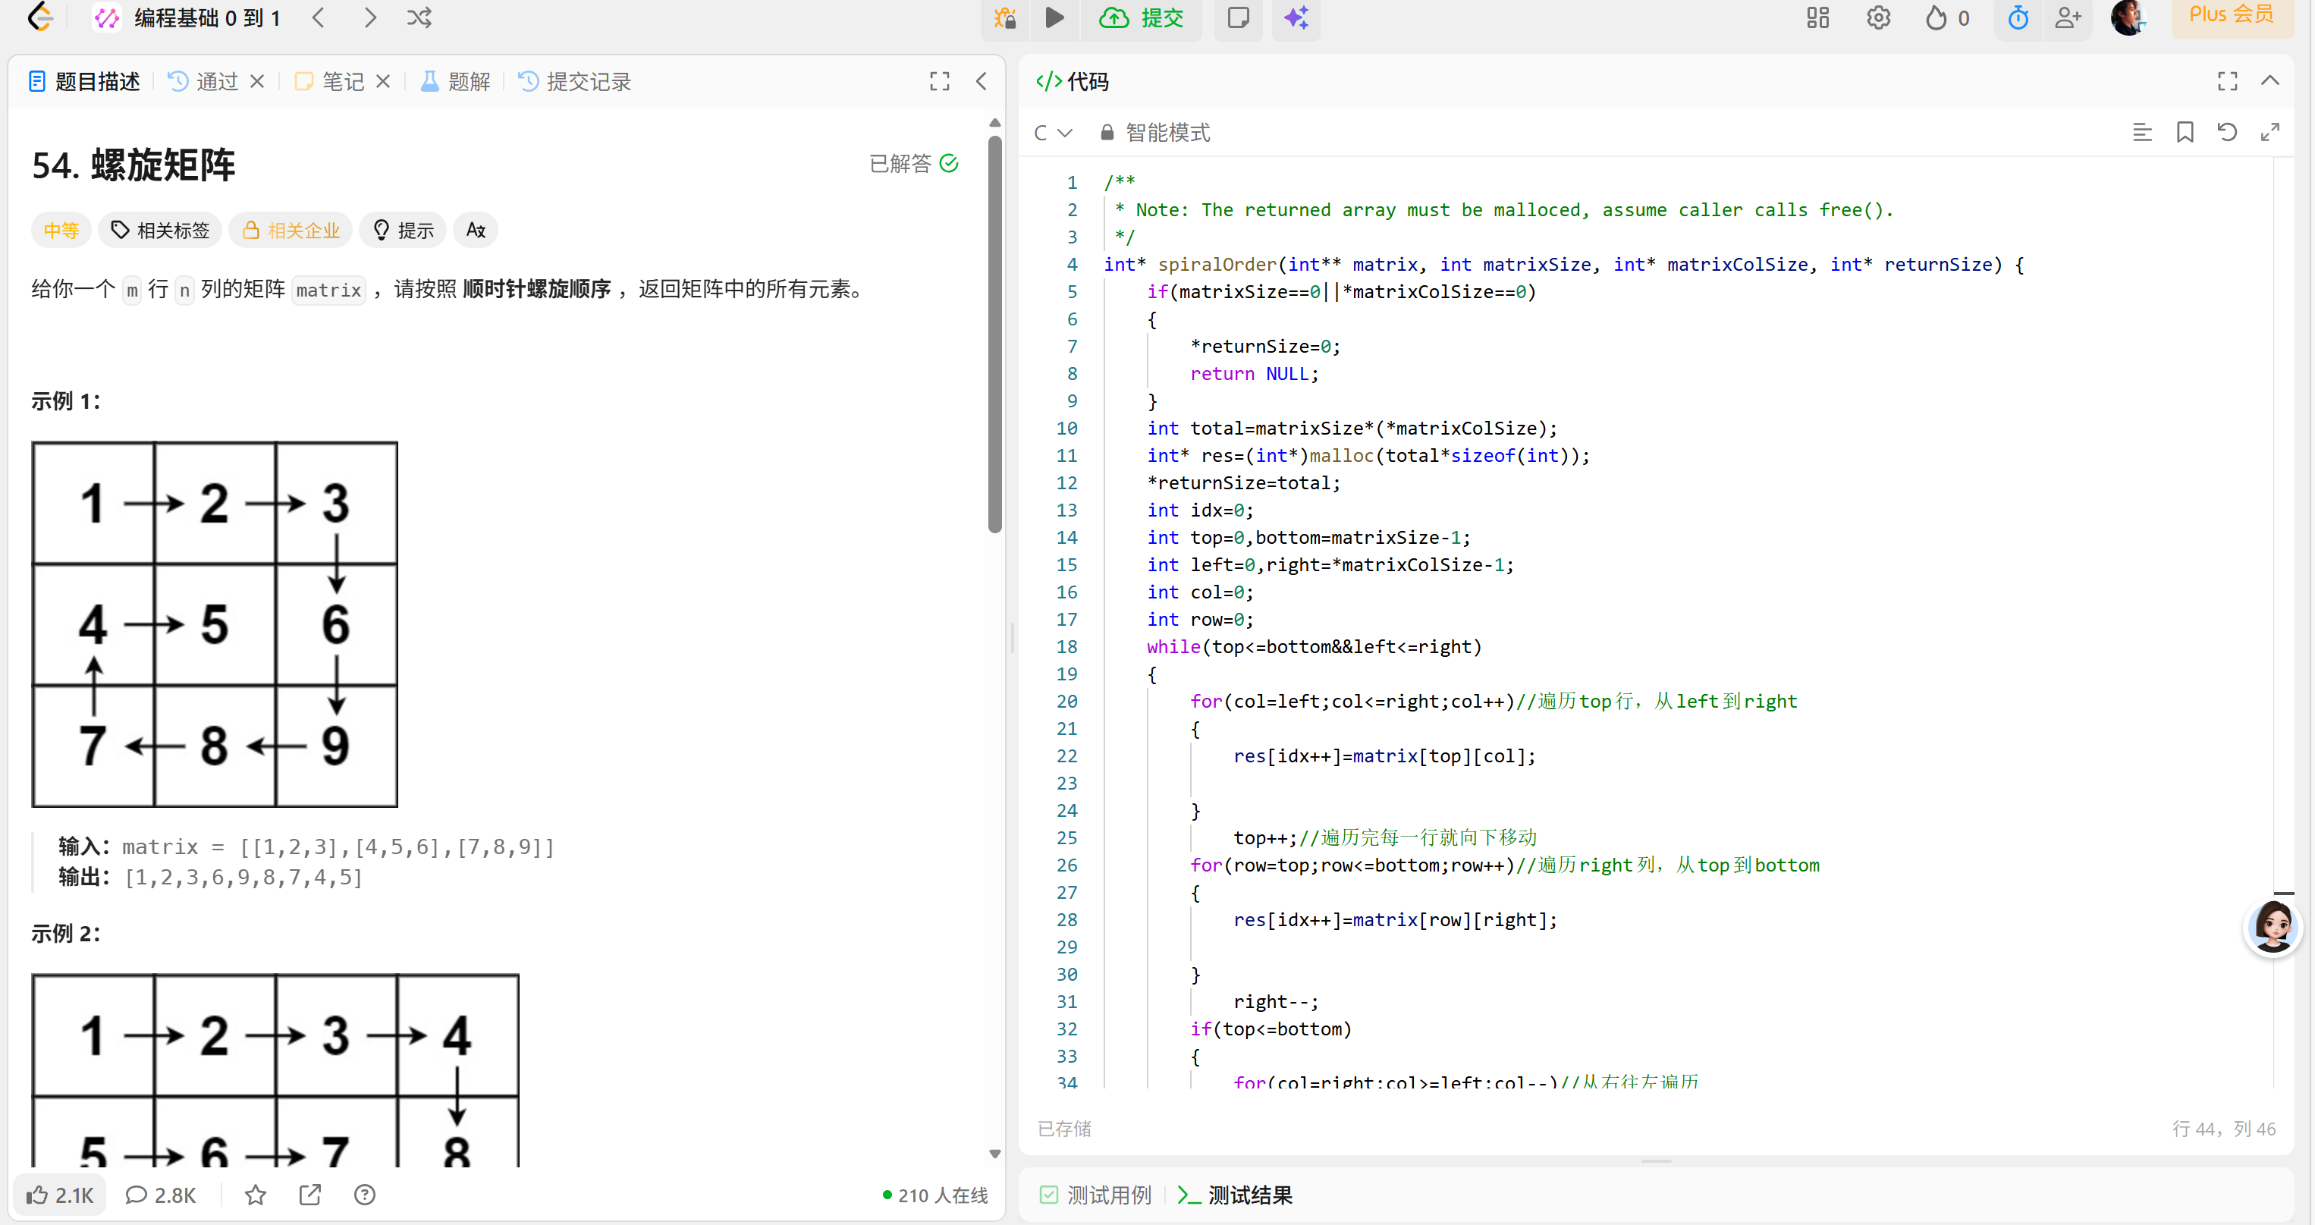Image resolution: width=2315 pixels, height=1225 pixels.
Task: Open the notes (sticky note) icon in toolbar
Action: pos(1239,18)
